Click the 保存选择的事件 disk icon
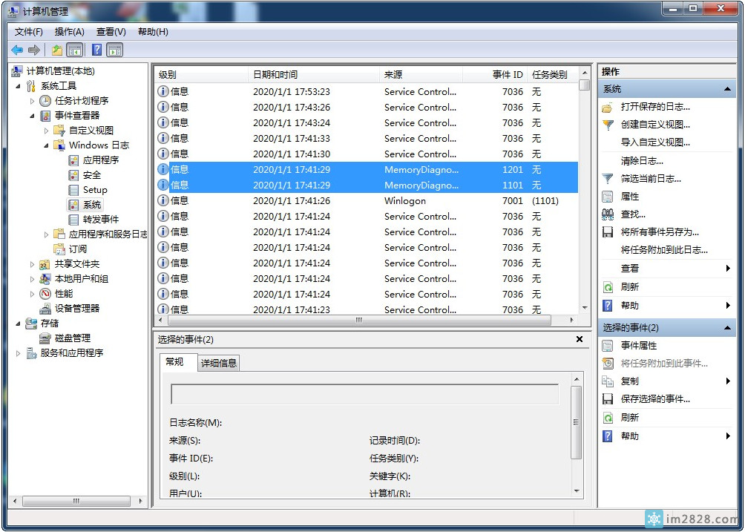745x532 pixels. pyautogui.click(x=608, y=399)
